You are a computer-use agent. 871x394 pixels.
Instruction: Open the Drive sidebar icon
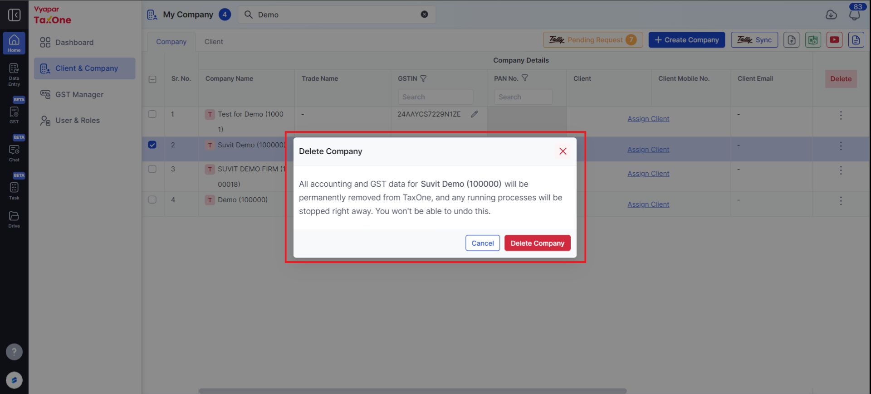pos(14,219)
